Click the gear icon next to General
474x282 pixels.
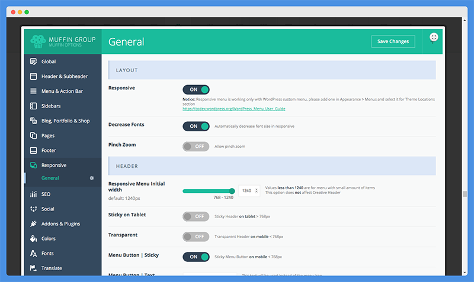click(x=92, y=178)
